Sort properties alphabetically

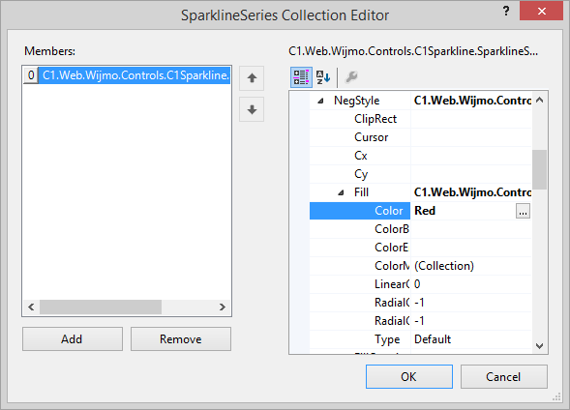[323, 77]
